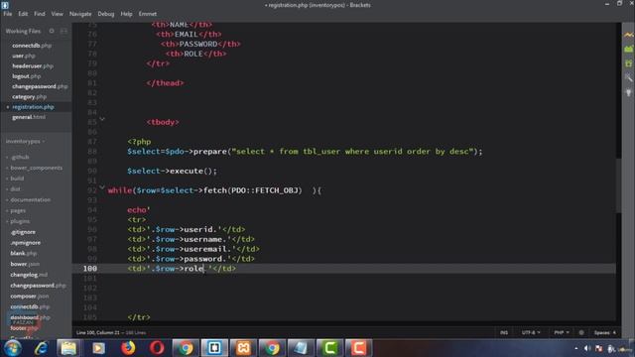Open bower.json in project tree
Screen dimensions: 635x357
tap(25, 264)
